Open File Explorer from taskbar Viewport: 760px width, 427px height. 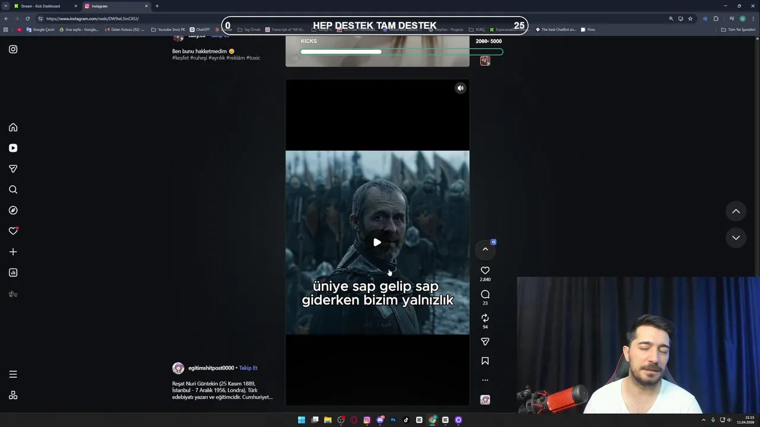(x=328, y=420)
